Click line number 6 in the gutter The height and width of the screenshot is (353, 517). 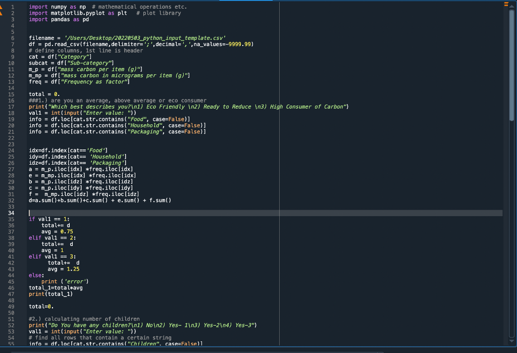pyautogui.click(x=13, y=38)
